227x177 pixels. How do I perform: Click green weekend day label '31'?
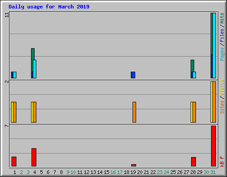(x=213, y=172)
